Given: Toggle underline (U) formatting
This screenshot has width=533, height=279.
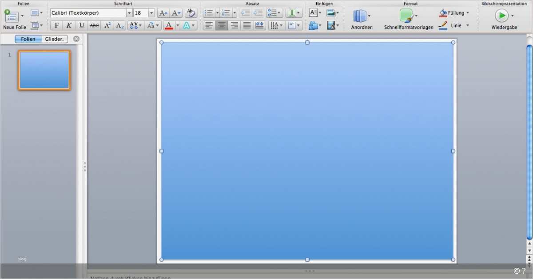Looking at the screenshot, I should 82,25.
